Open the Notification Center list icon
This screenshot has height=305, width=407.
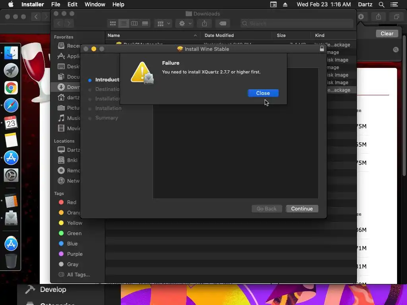[394, 4]
